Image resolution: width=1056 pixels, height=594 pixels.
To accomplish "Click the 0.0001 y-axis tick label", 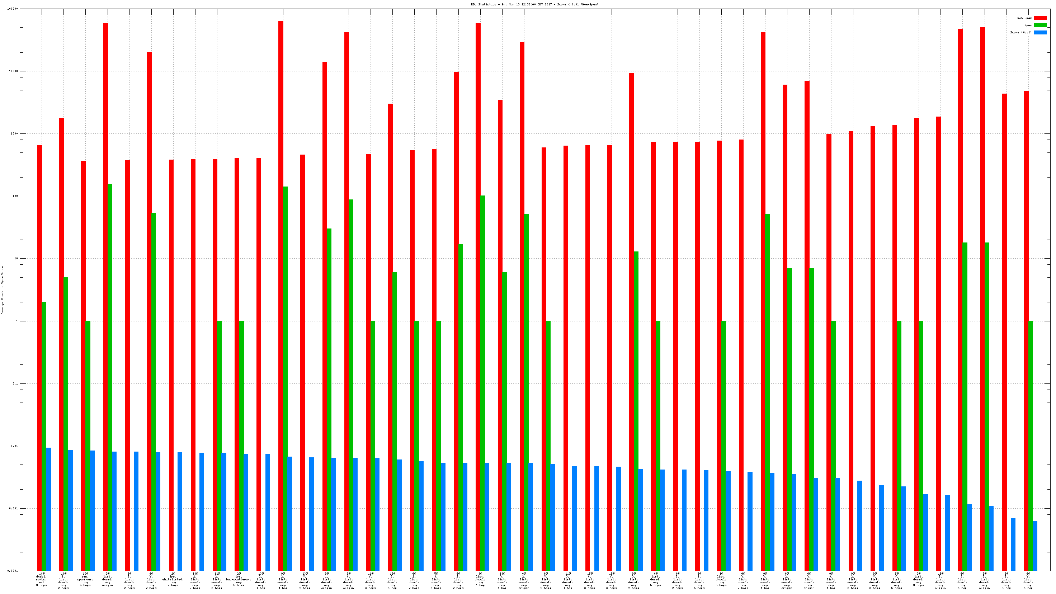I will pyautogui.click(x=13, y=571).
